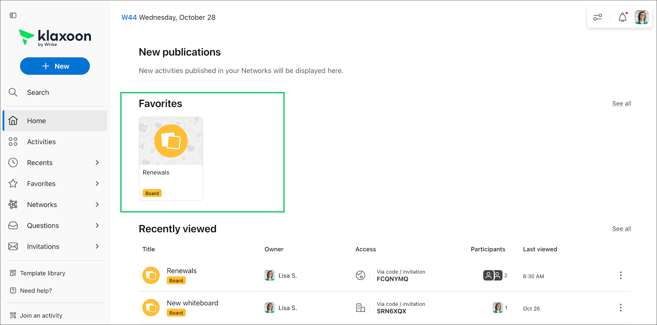
Task: Open more options for Renewals row
Action: click(x=620, y=275)
